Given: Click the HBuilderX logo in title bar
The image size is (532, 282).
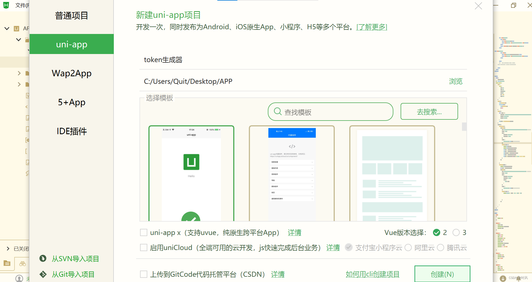Looking at the screenshot, I should [6, 5].
